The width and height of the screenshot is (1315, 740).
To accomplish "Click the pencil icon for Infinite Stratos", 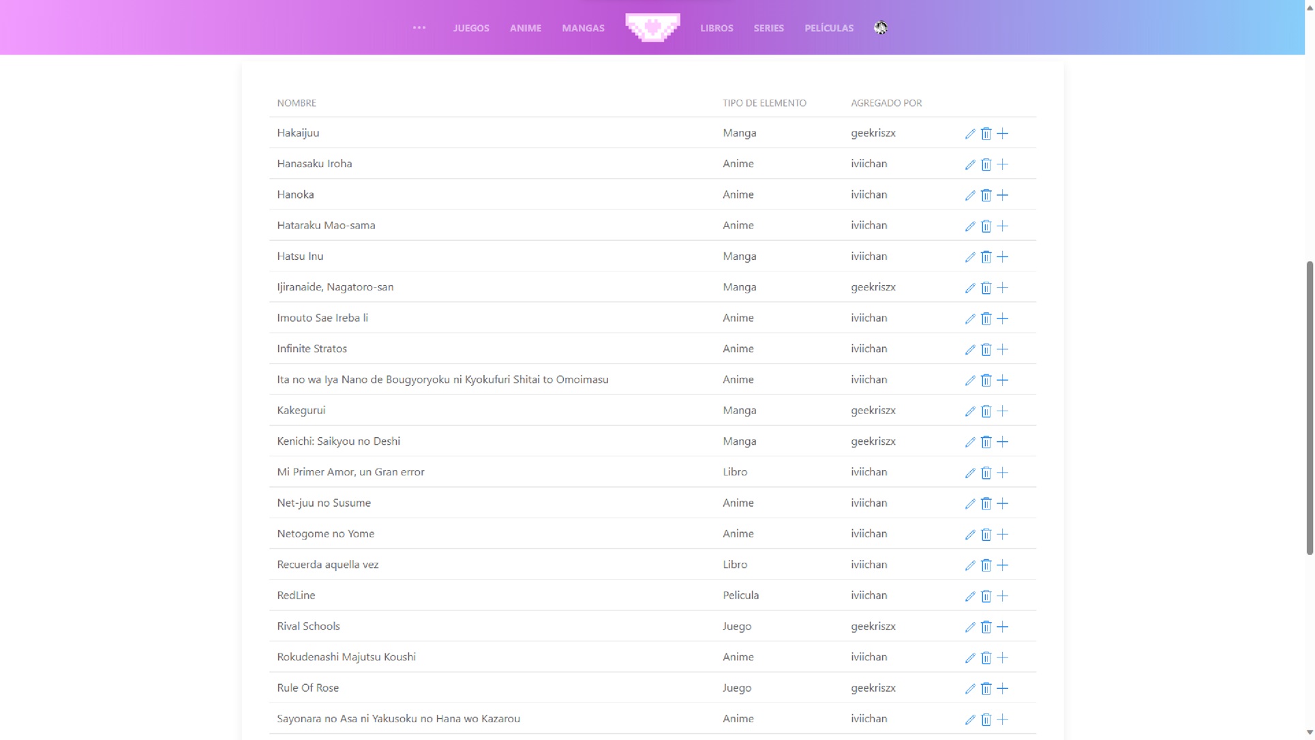I will click(969, 349).
